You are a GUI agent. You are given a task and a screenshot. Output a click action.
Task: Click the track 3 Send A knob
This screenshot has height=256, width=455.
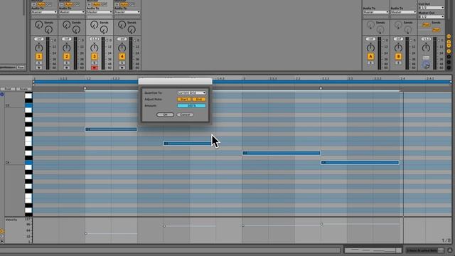(95, 25)
